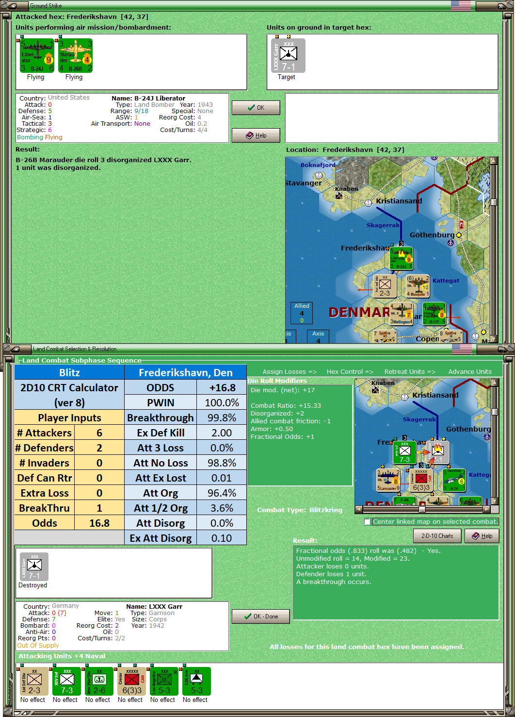Click the US flag on the Ground Strike titlebar
Screen dimensions: 515x717
(x=460, y=5)
